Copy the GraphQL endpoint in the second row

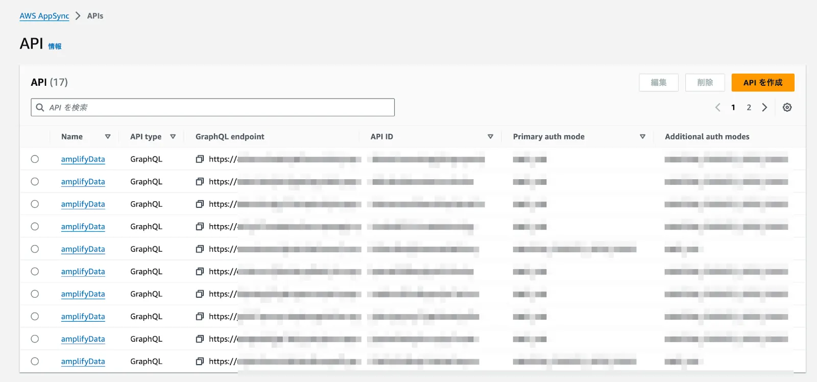(x=200, y=181)
